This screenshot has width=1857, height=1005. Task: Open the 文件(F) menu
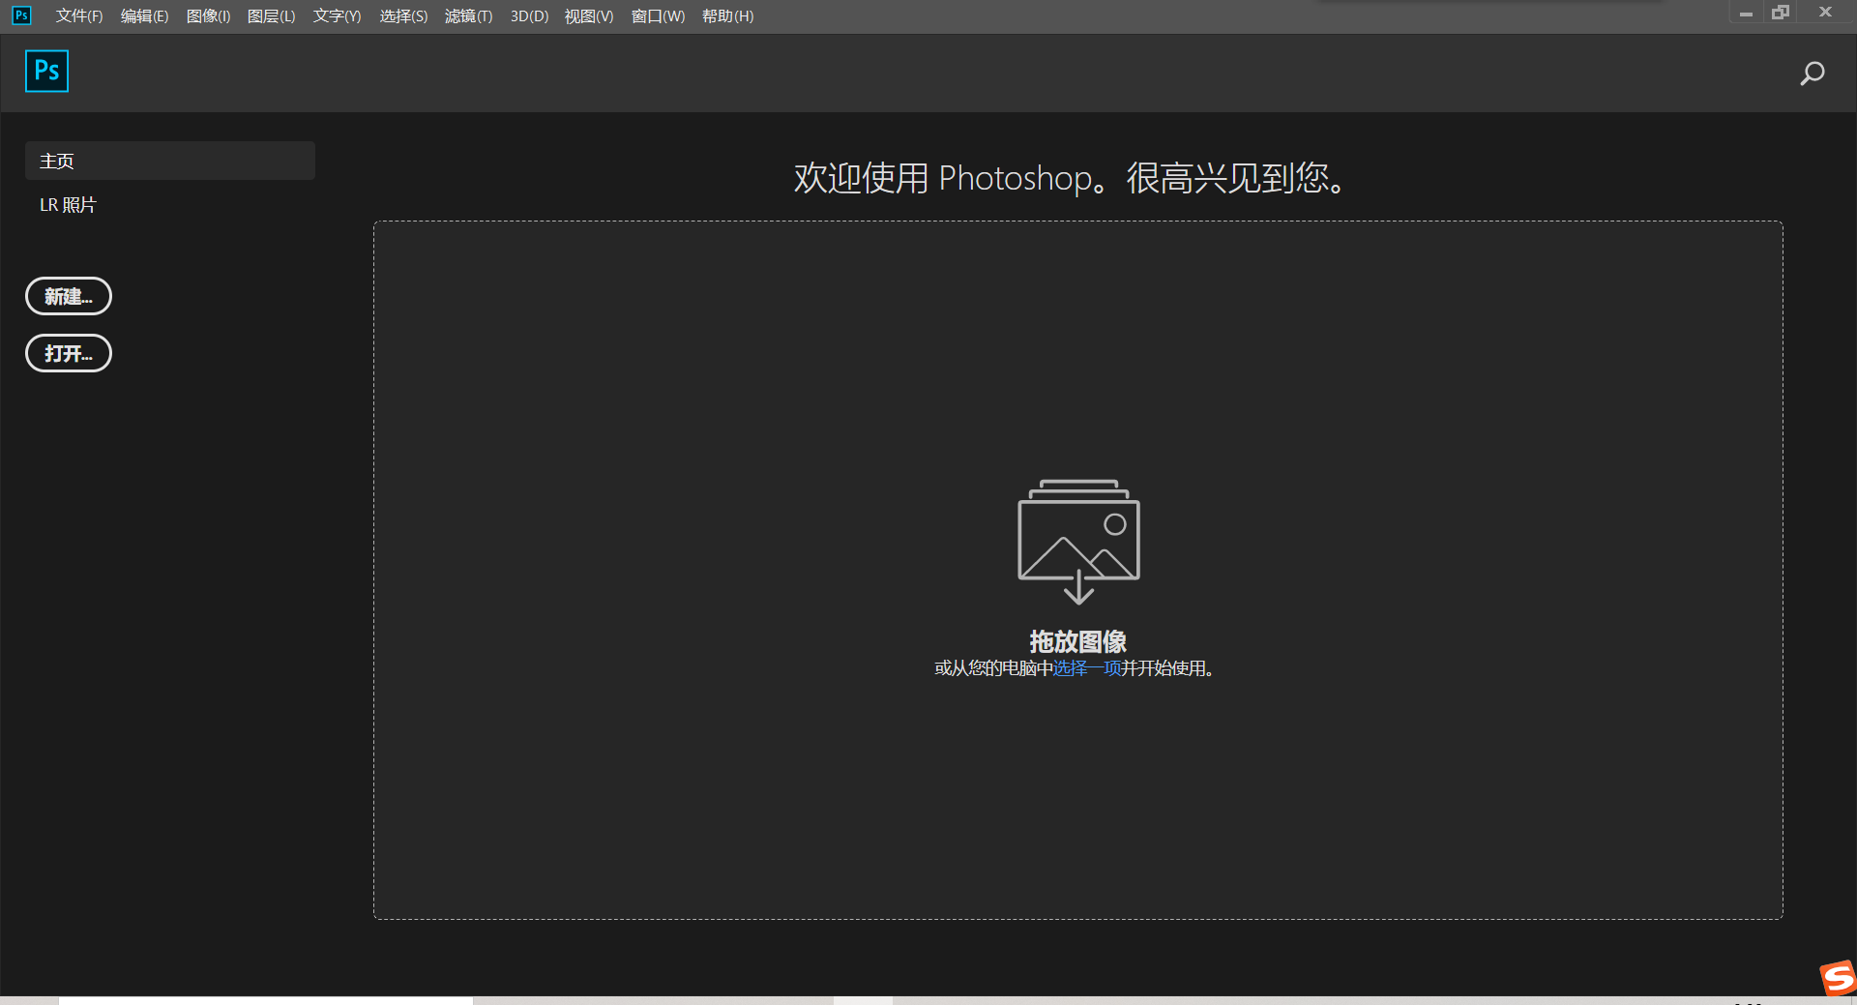pyautogui.click(x=79, y=15)
